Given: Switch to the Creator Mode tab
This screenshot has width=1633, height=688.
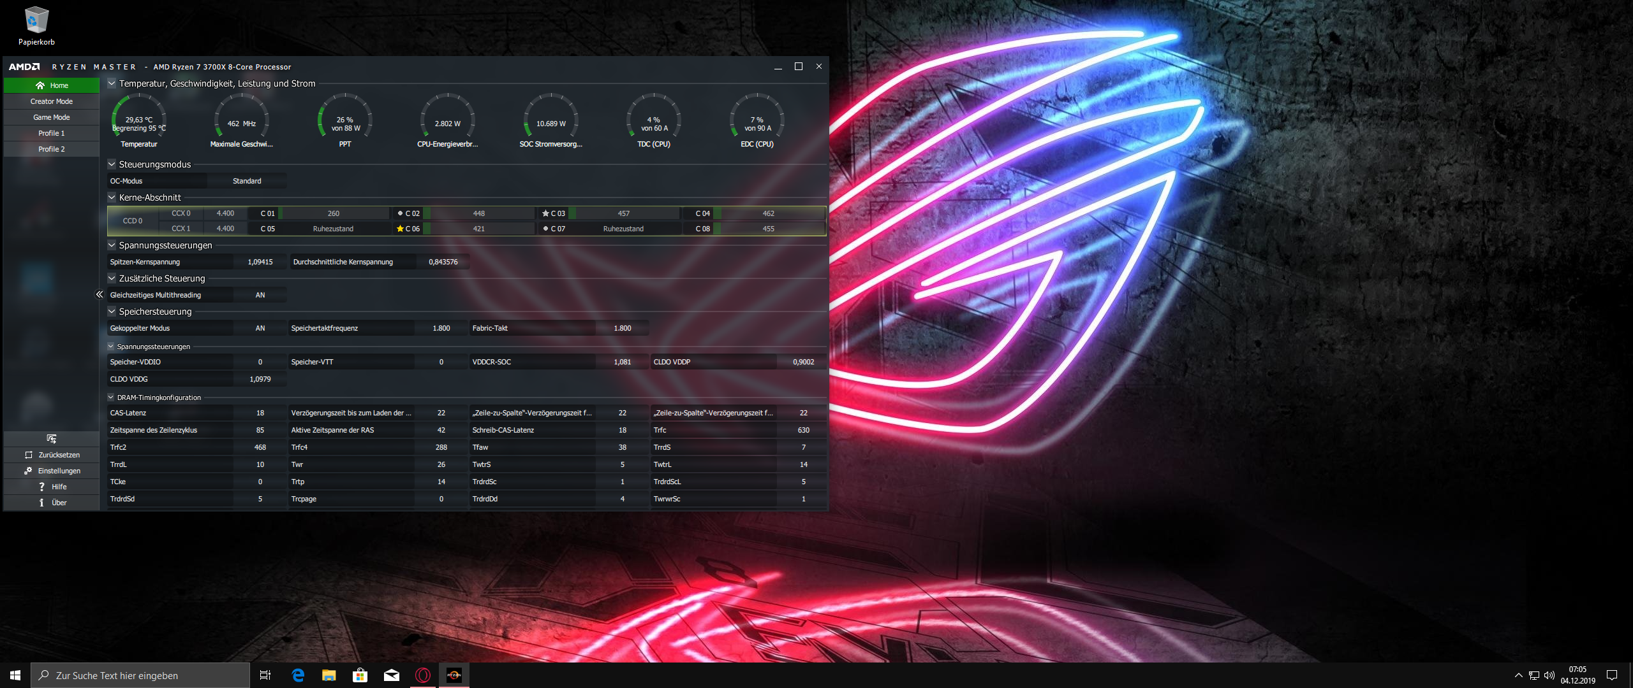Looking at the screenshot, I should (x=52, y=101).
